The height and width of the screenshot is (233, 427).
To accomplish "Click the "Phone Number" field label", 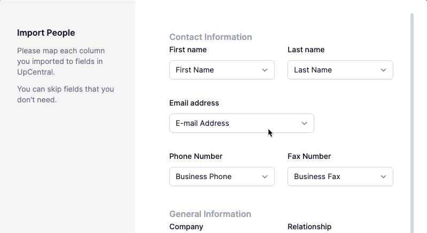I will click(196, 156).
